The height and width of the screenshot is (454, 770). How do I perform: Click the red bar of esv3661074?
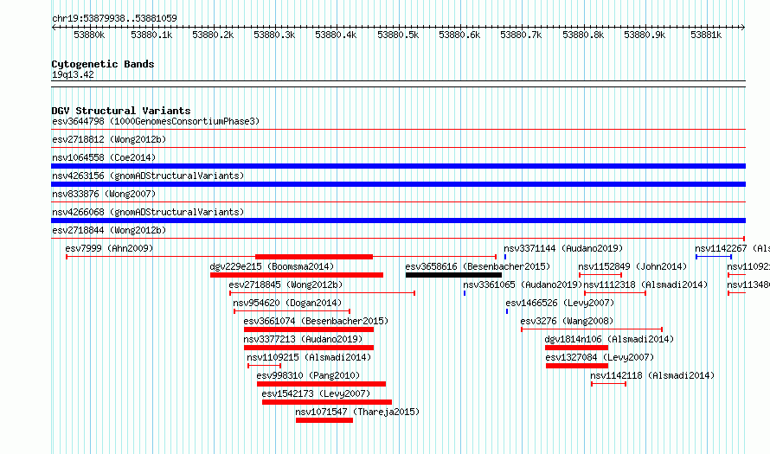[x=308, y=329]
